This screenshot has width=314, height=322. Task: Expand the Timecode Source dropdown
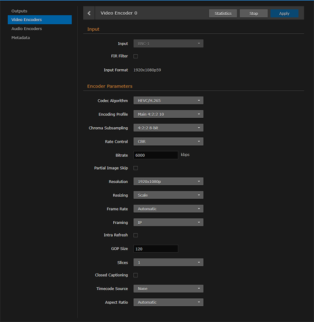[168, 289]
